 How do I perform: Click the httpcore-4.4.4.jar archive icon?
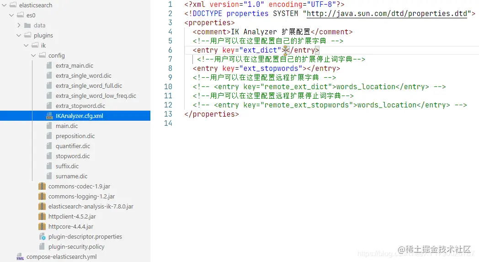point(42,227)
